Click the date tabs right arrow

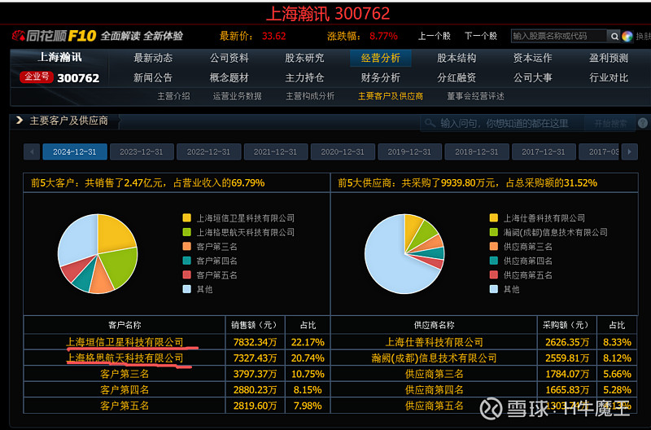[629, 152]
